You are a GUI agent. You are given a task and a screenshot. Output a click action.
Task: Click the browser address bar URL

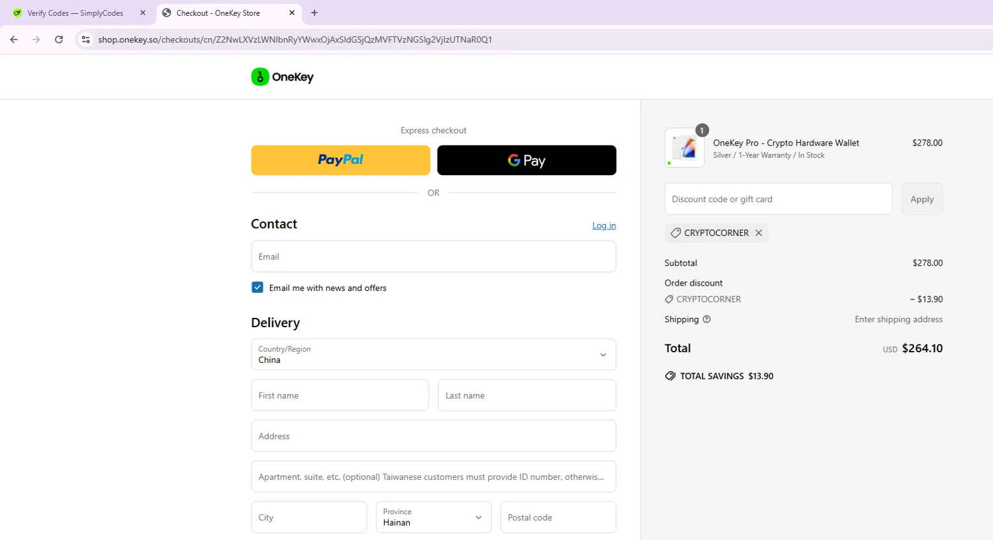click(x=295, y=40)
